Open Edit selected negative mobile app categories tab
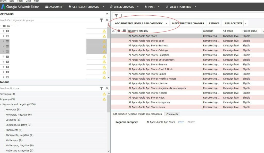 point(137,114)
